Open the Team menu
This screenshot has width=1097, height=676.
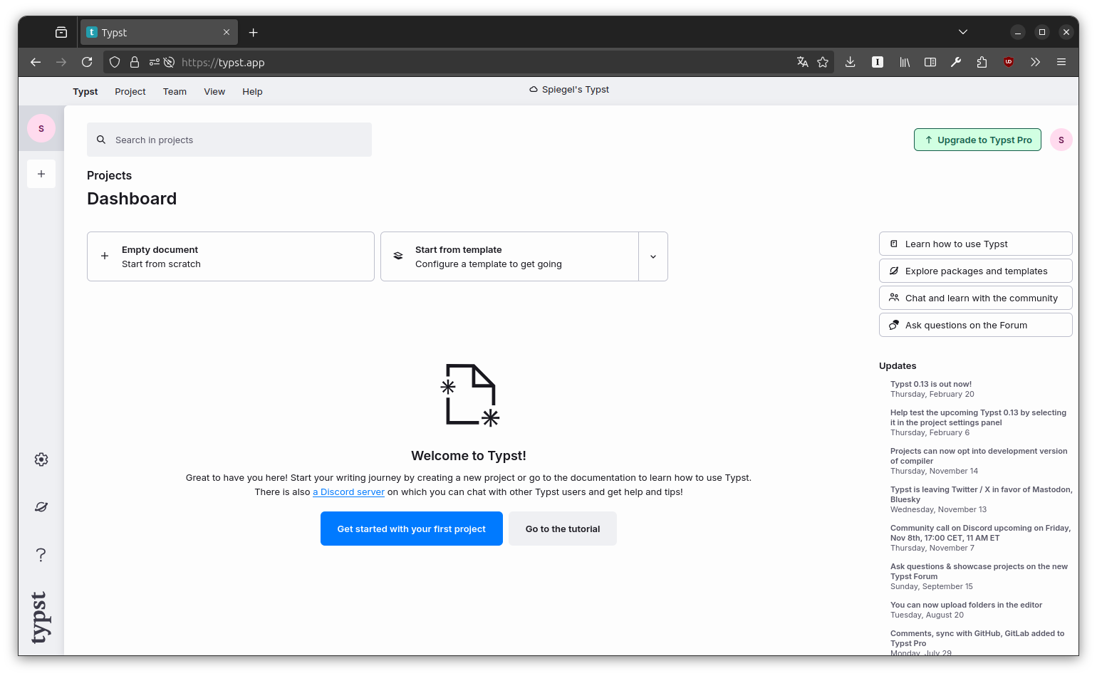[175, 91]
